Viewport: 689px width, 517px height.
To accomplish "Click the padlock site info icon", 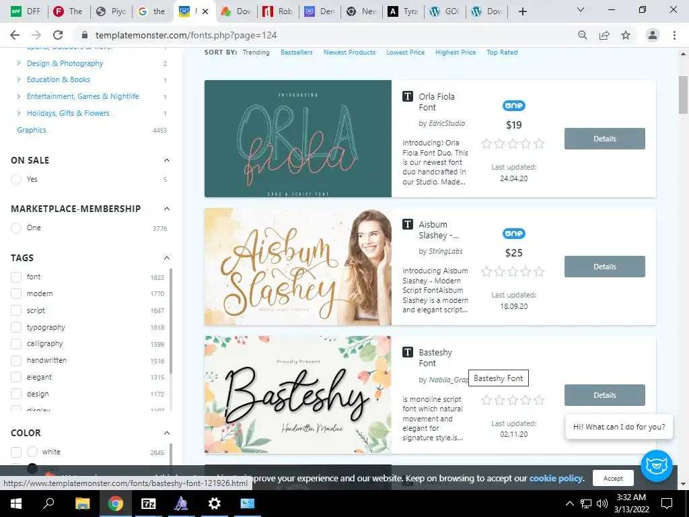I will click(x=85, y=35).
